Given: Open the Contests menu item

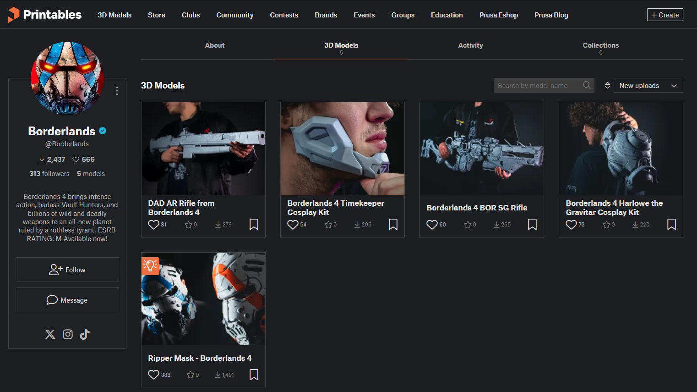Looking at the screenshot, I should [284, 15].
